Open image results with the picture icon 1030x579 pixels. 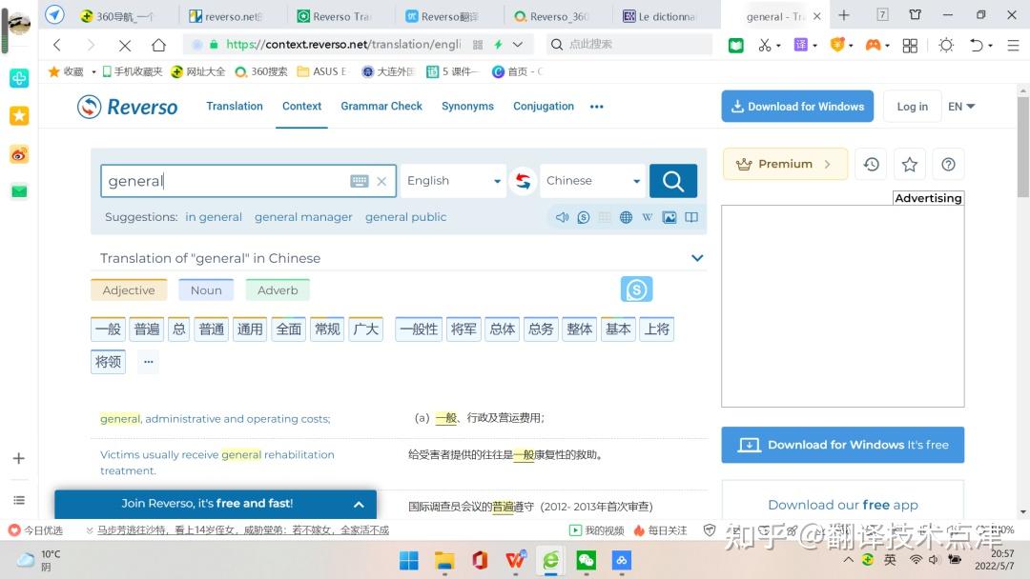click(x=669, y=217)
